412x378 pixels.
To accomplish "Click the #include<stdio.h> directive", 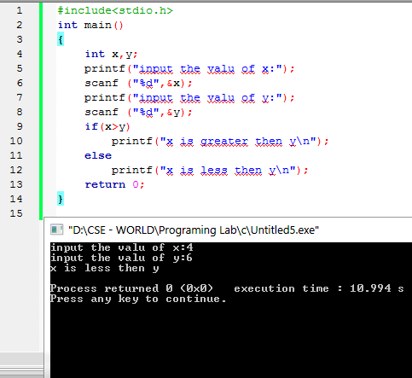I will [115, 10].
